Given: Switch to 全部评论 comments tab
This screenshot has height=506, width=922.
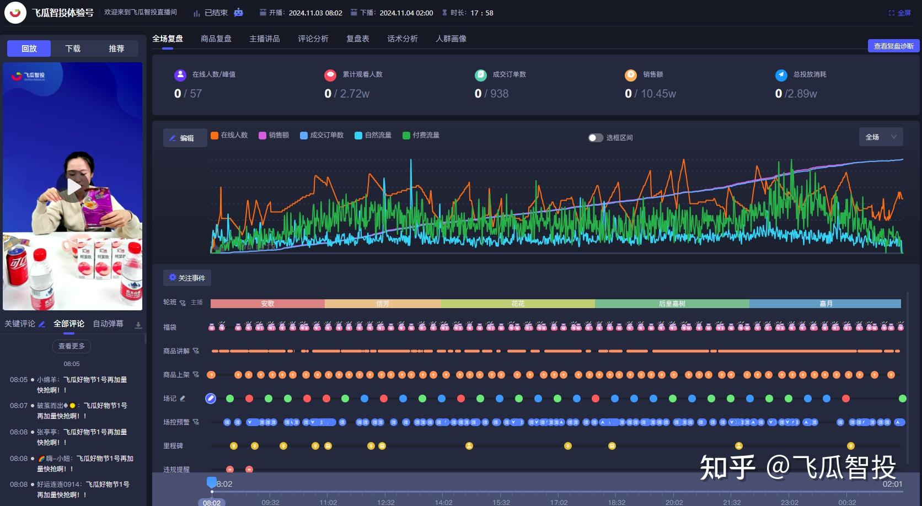Looking at the screenshot, I should [69, 324].
